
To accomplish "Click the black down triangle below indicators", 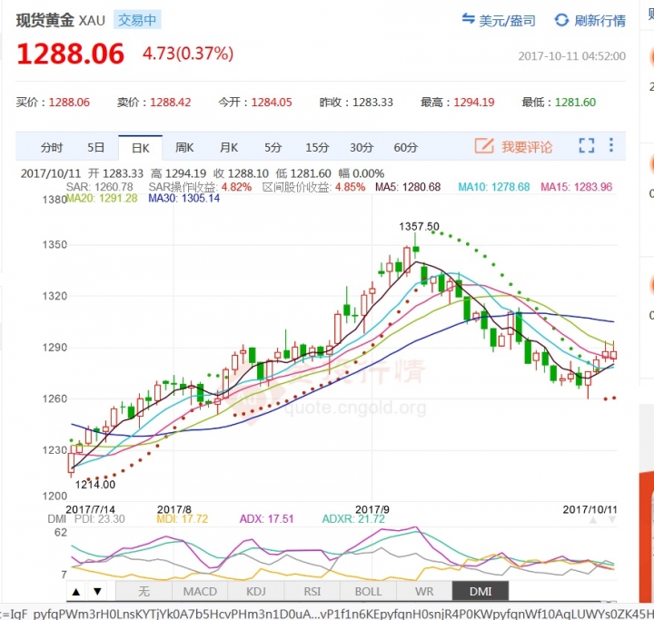I will [97, 591].
